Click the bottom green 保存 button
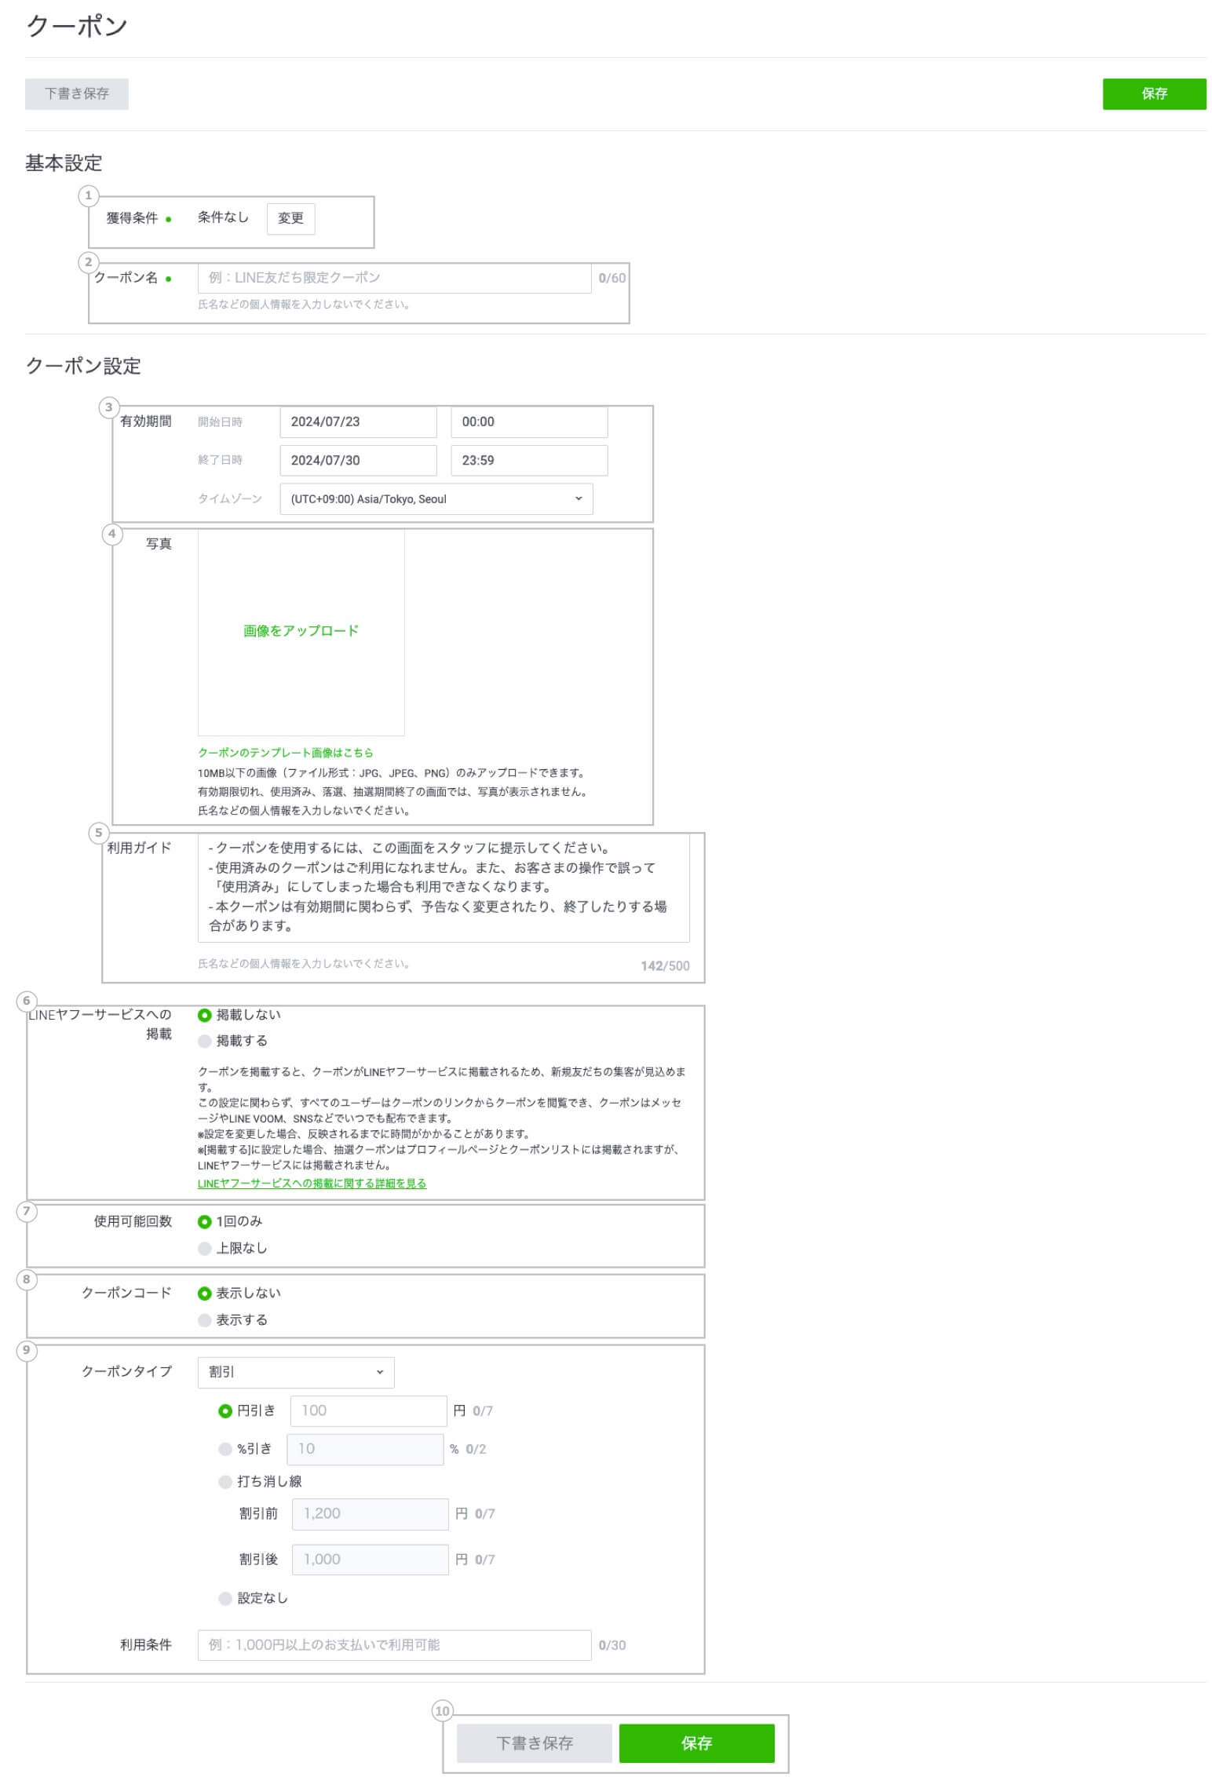 click(x=696, y=1742)
